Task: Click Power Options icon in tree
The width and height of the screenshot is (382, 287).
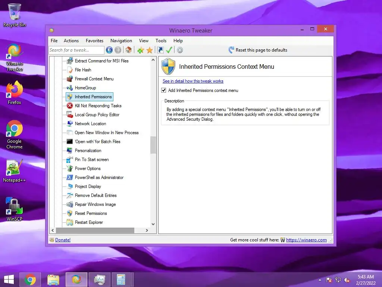Action: point(70,169)
